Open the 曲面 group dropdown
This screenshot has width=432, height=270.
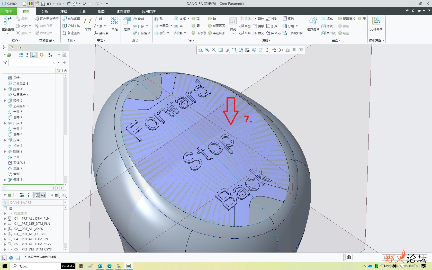(336, 40)
